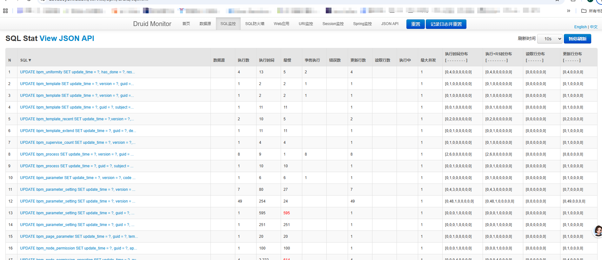Open the 首页 tab
Screen dimensions: 602x260
click(186, 24)
